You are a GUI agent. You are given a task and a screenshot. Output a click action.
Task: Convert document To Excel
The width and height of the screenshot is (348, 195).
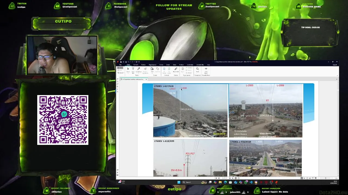[169, 70]
